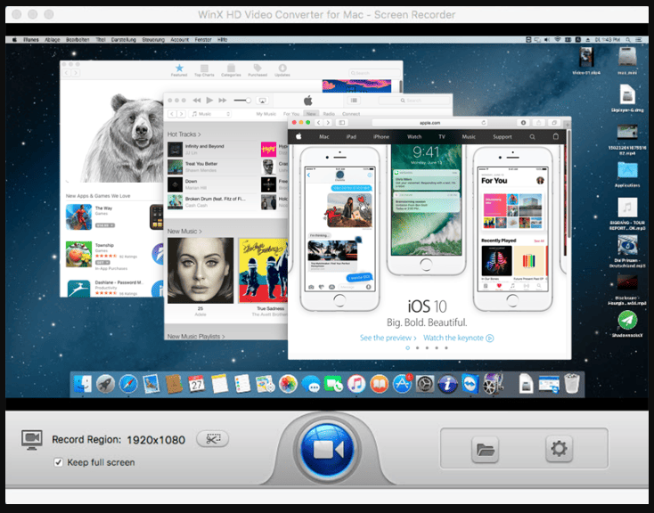Open System Preferences gear in Dock
Viewport: 654px width, 513px height.
pyautogui.click(x=425, y=384)
